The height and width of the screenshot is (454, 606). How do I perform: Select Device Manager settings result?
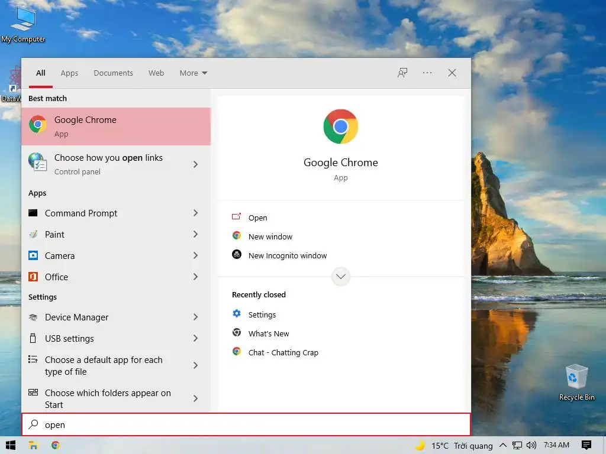point(116,317)
